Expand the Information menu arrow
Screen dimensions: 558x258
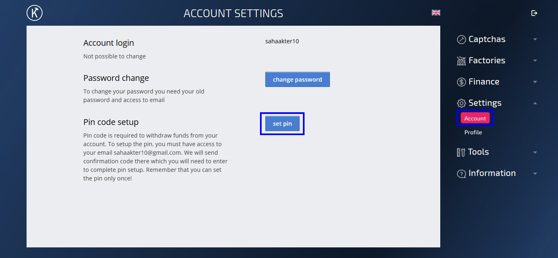point(535,173)
